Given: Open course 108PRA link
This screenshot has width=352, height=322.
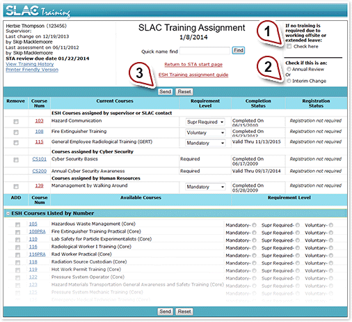Looking at the screenshot, I should click(x=37, y=231).
